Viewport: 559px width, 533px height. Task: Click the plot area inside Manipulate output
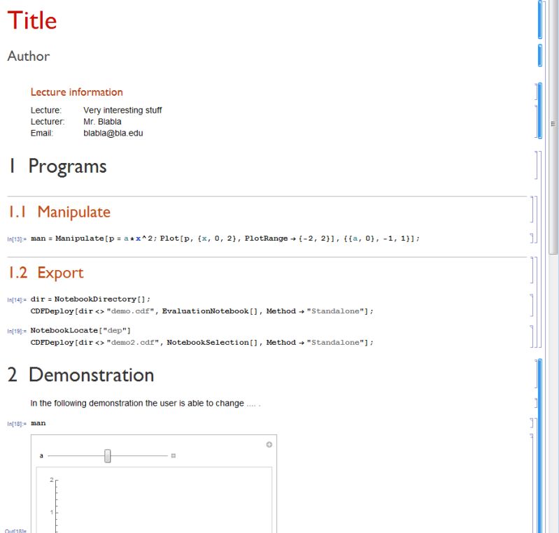coord(154,500)
